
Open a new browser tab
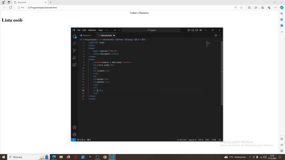tap(50, 2)
